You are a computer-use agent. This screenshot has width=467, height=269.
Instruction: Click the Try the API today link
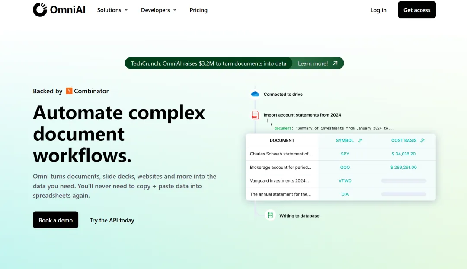coord(112,220)
